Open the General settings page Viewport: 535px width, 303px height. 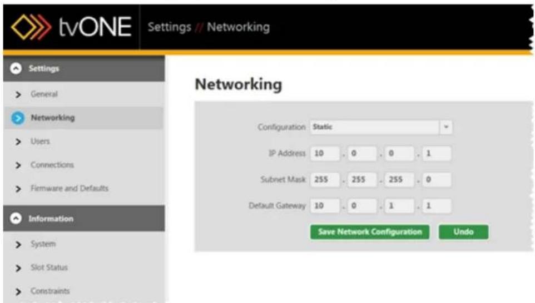tap(44, 94)
